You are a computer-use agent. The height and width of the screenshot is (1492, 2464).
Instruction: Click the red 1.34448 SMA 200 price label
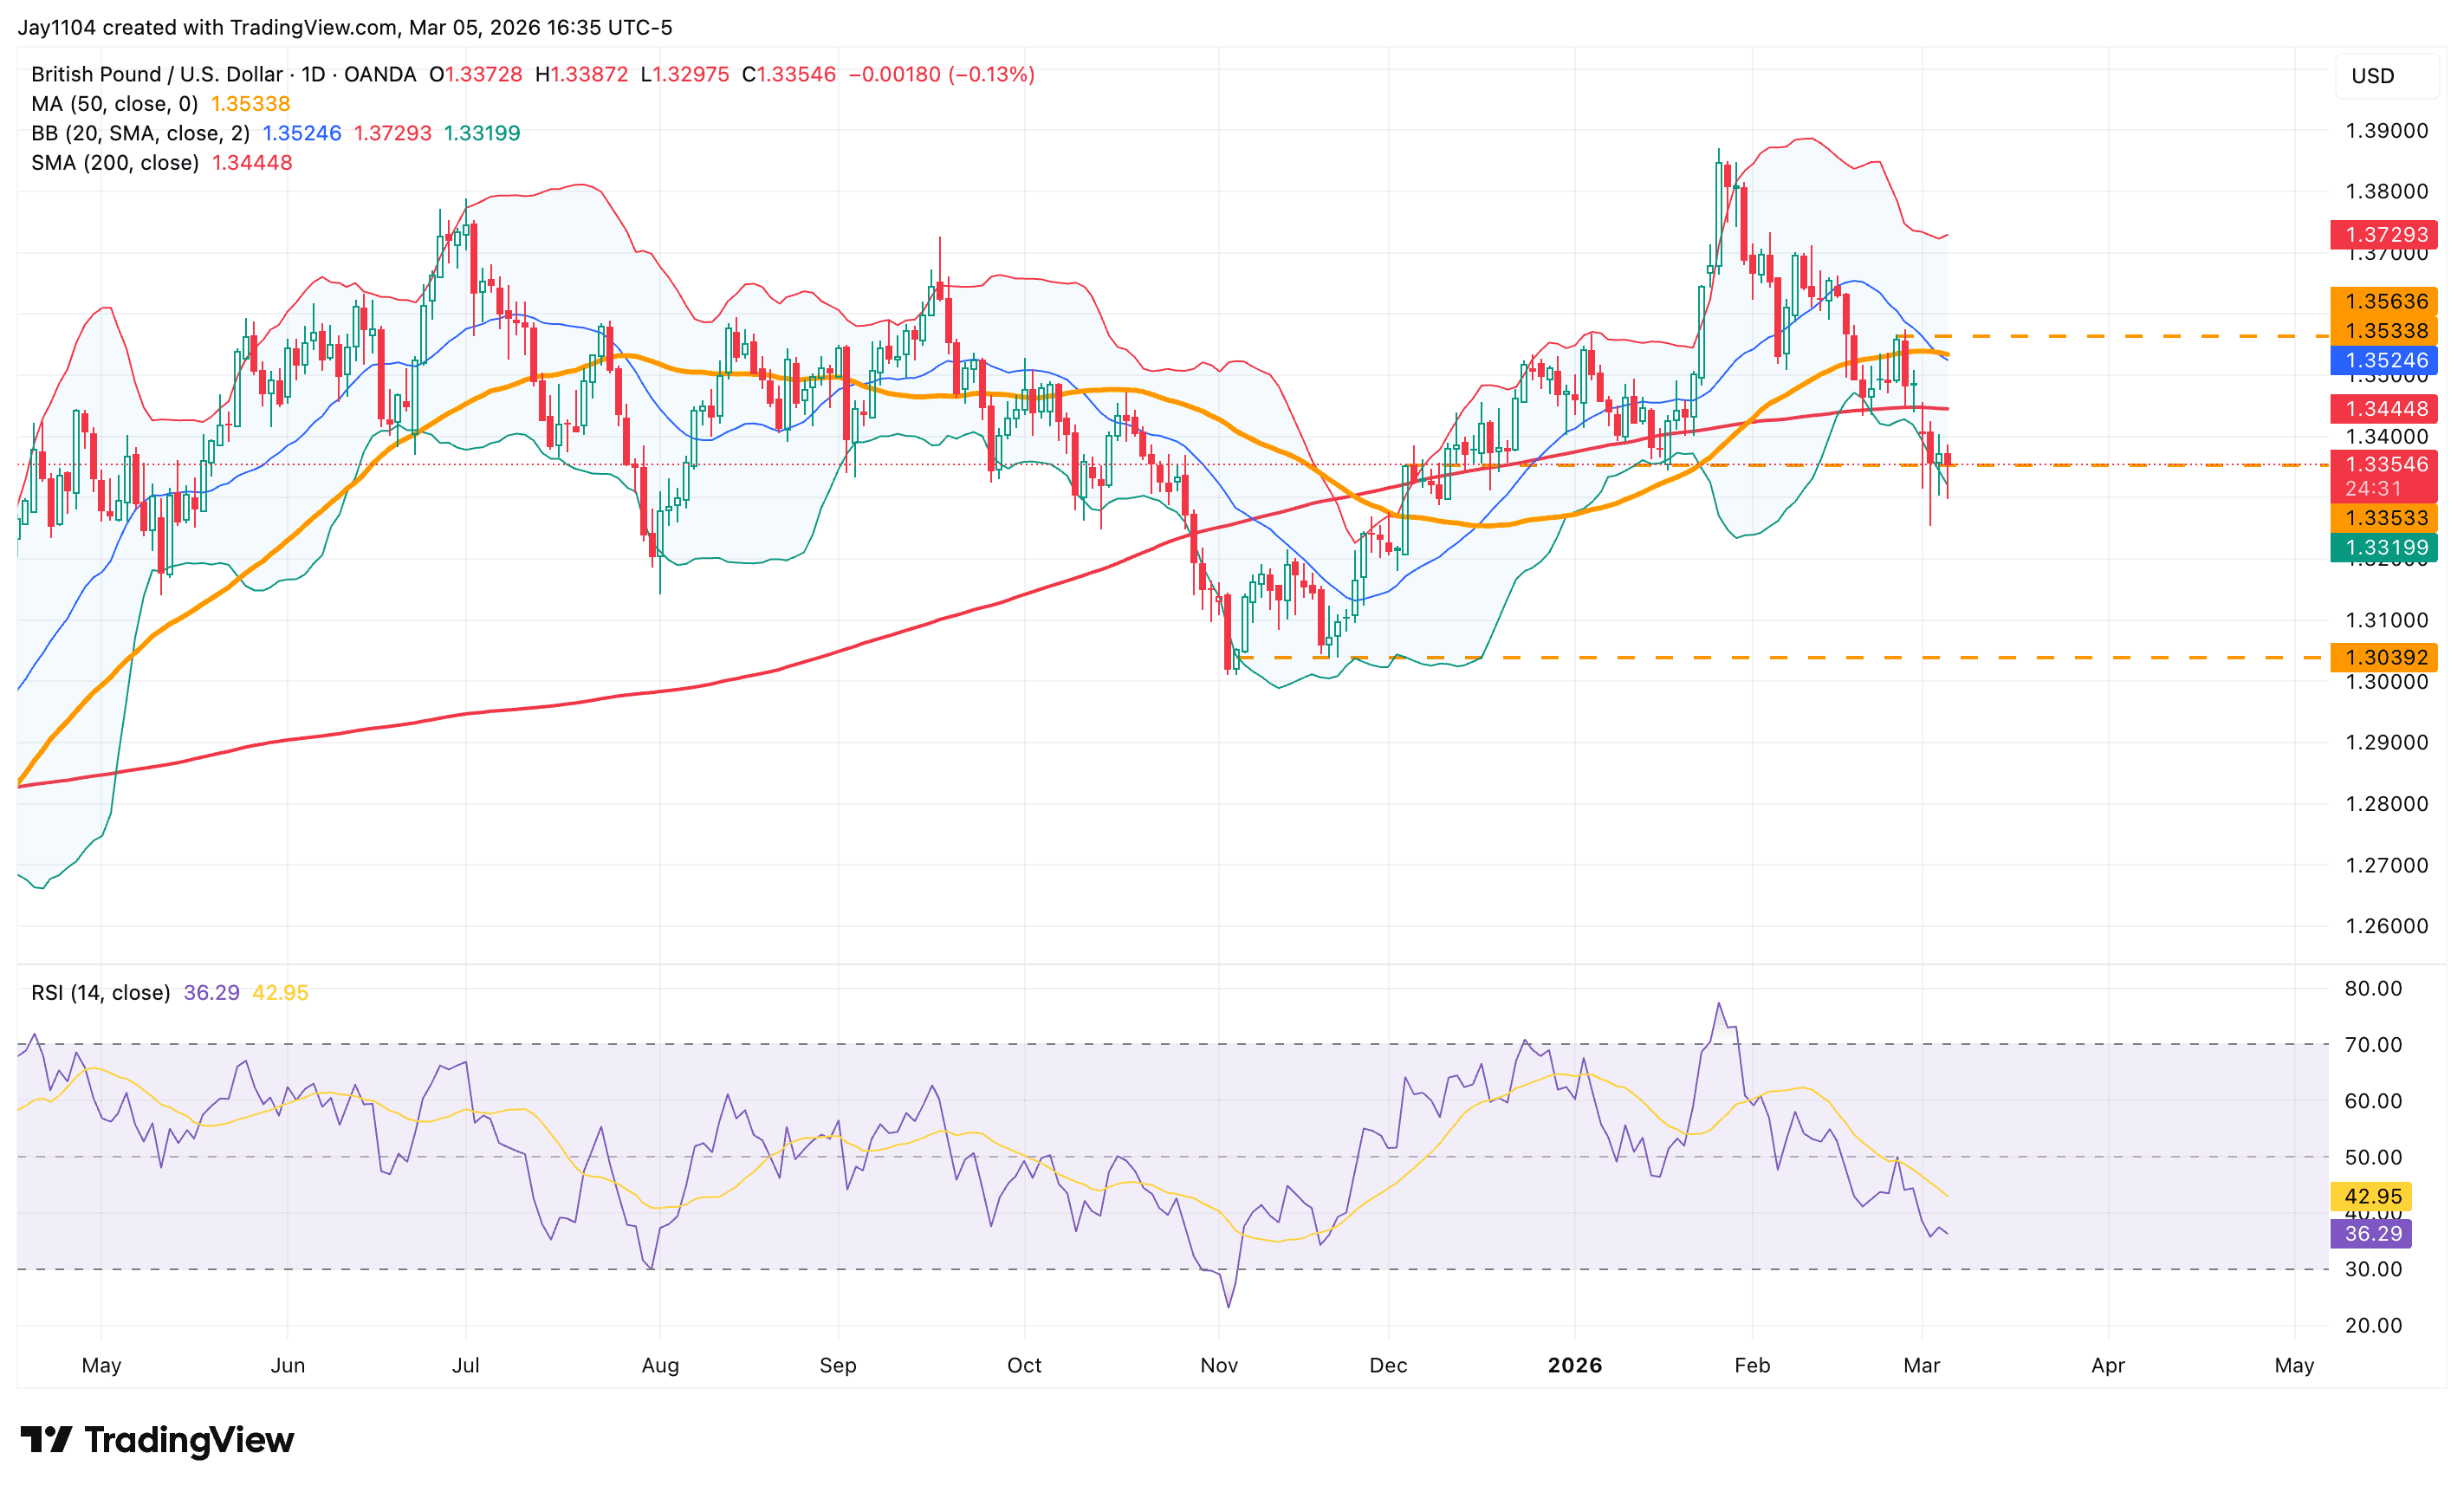click(x=2387, y=409)
